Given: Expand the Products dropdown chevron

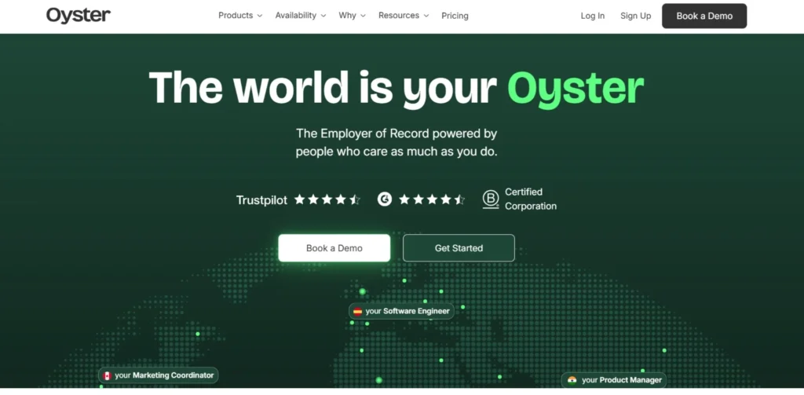Looking at the screenshot, I should click(259, 16).
